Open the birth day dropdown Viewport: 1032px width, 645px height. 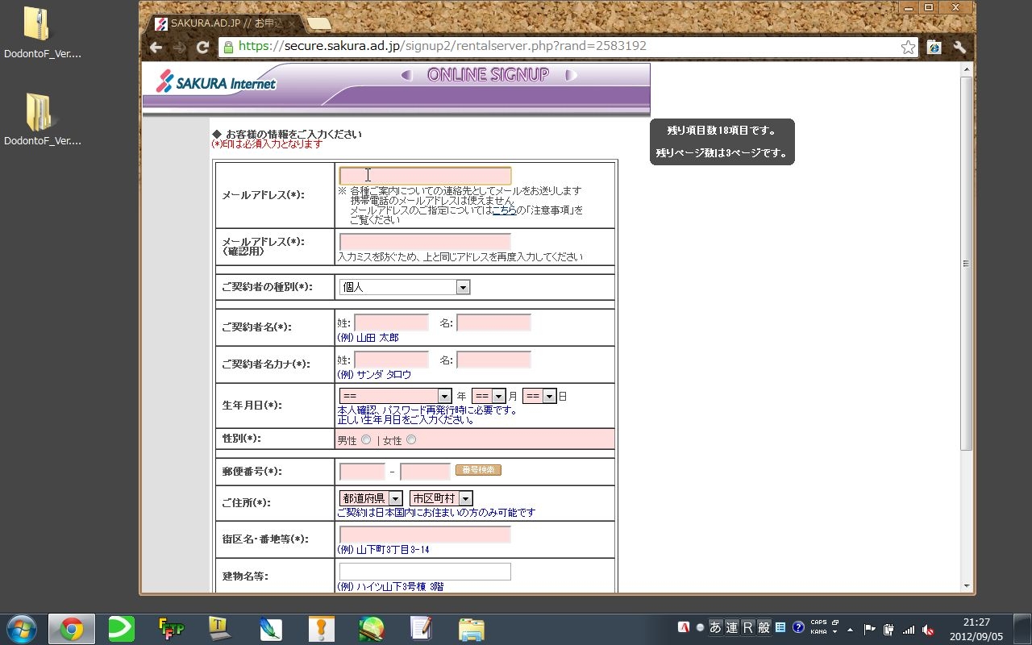pyautogui.click(x=539, y=396)
